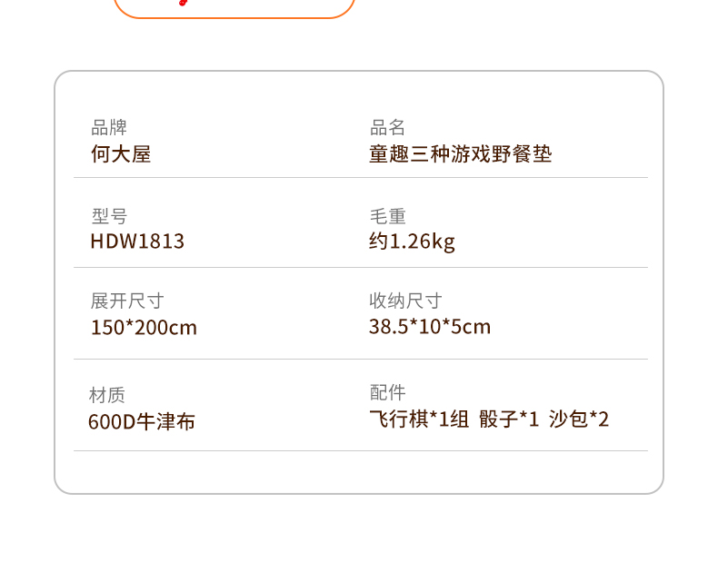Select the model number HDW1813
Image resolution: width=718 pixels, height=582 pixels.
pyautogui.click(x=137, y=242)
